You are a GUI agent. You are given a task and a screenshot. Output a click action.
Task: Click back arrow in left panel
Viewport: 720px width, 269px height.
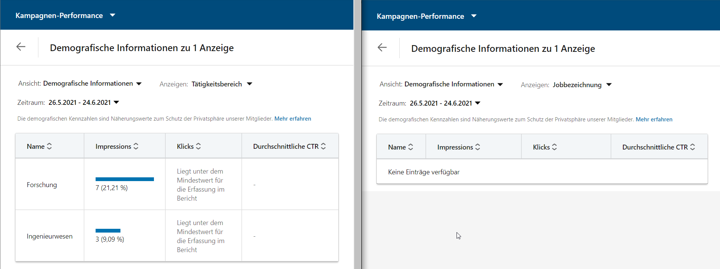(21, 47)
